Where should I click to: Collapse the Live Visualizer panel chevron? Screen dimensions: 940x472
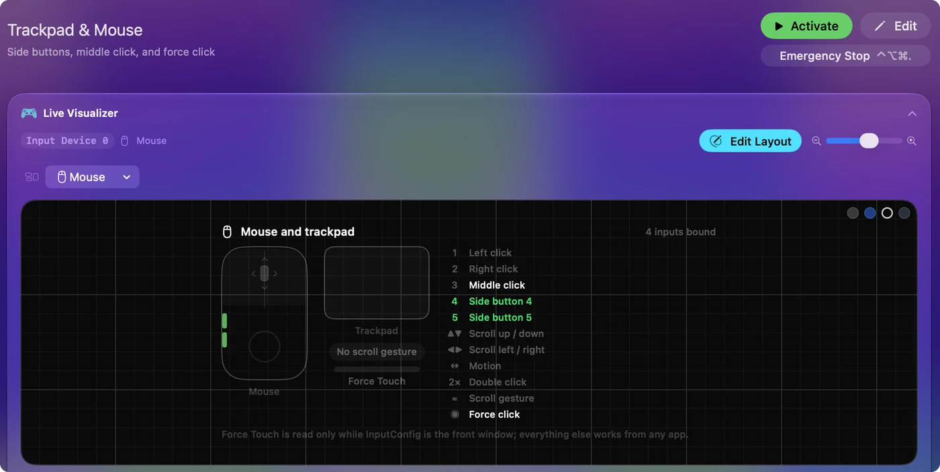[x=912, y=113]
